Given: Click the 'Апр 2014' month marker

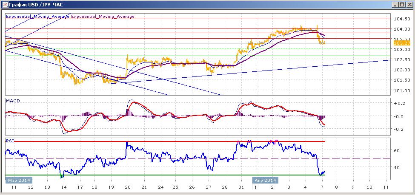Looking at the screenshot, I should tap(266, 181).
